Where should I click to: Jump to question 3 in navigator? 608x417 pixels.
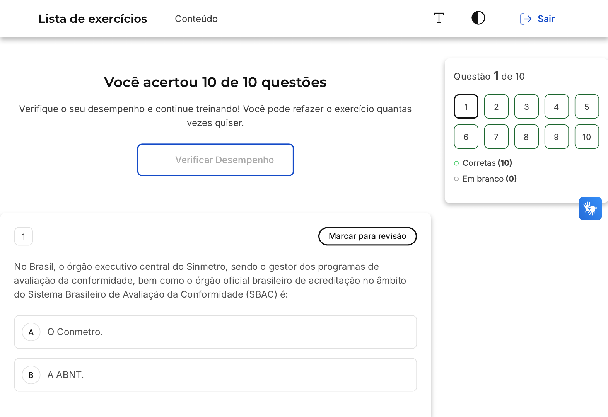coord(526,107)
